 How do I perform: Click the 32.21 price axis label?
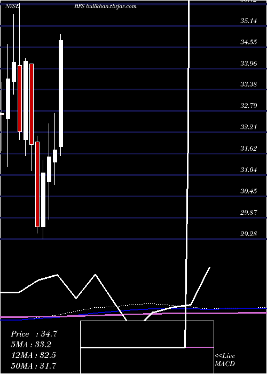pyautogui.click(x=249, y=127)
